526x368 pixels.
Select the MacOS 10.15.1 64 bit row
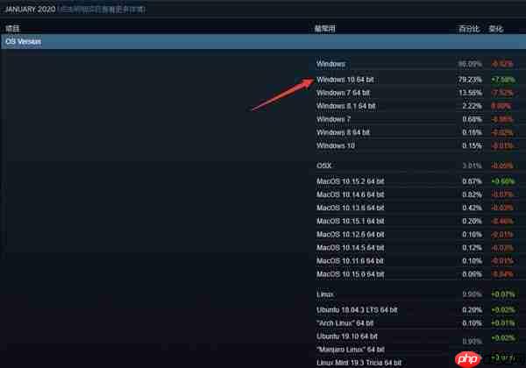point(416,221)
